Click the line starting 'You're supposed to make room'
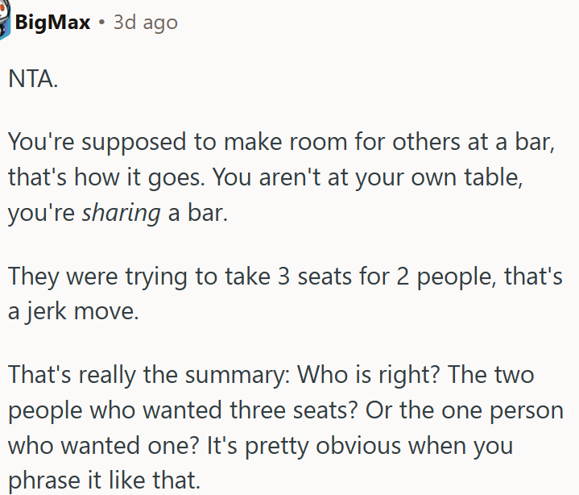The image size is (579, 495). [281, 142]
